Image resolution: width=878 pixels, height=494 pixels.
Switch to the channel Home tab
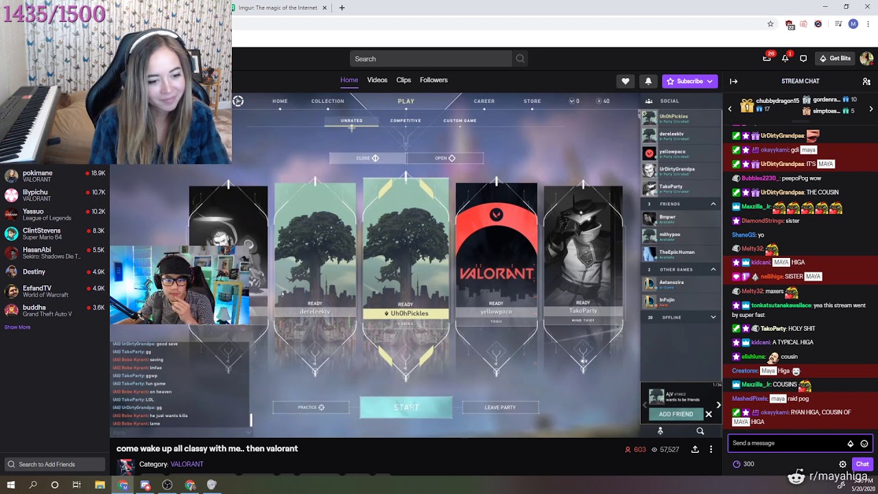tap(349, 80)
